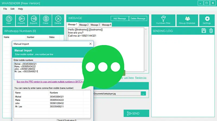Click the message scrollbar up arrow

coord(146,29)
